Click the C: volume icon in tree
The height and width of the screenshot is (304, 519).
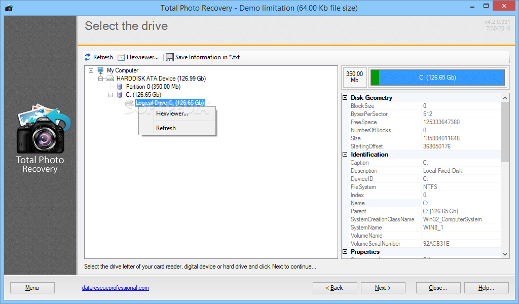tap(120, 95)
